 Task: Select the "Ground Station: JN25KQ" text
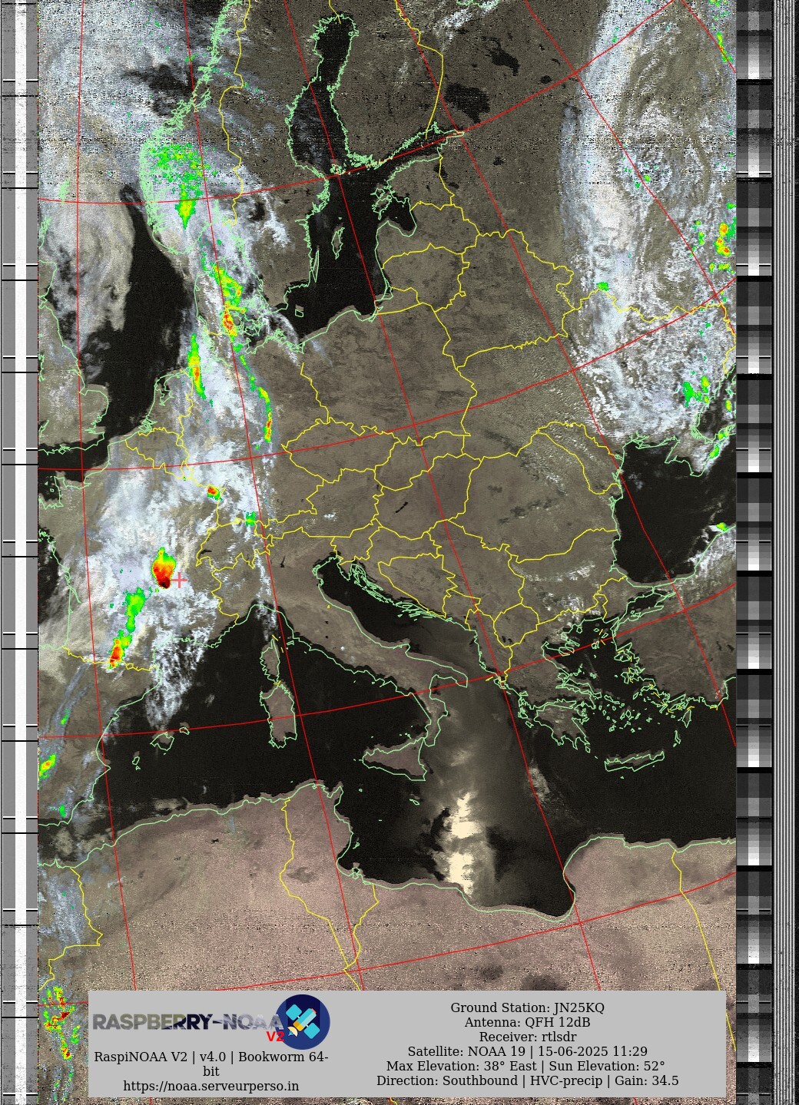coord(527,1007)
